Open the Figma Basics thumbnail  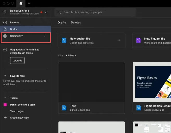click(152, 82)
